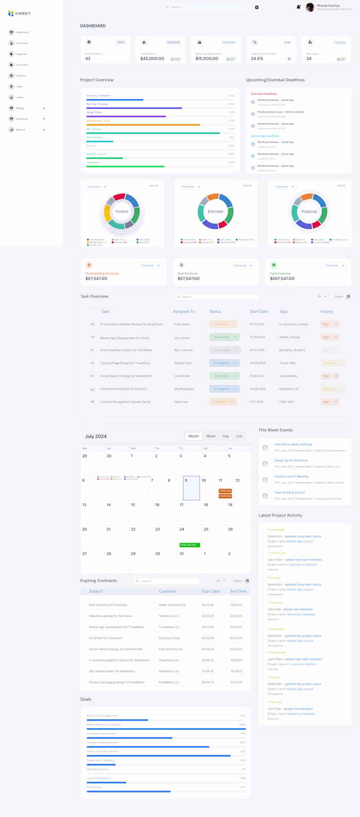
Task: Switch calendar to Day view
Action: 226,436
